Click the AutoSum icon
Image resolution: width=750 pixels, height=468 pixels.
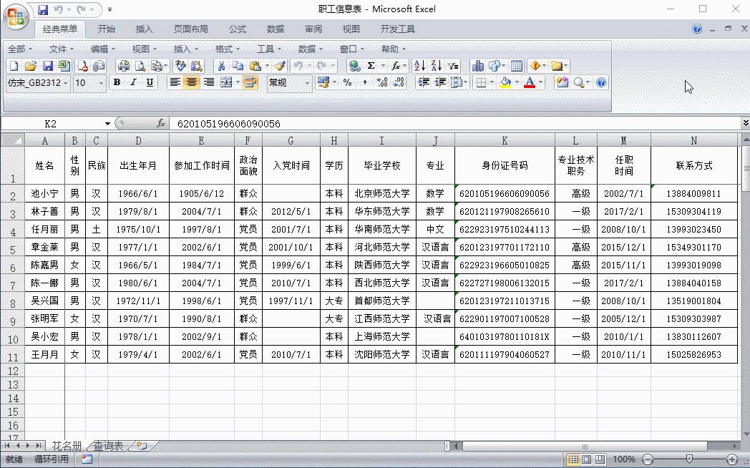click(x=370, y=65)
